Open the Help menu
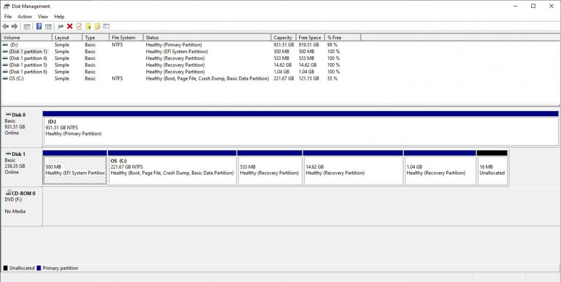Viewport: 561px width, 282px height. (59, 17)
